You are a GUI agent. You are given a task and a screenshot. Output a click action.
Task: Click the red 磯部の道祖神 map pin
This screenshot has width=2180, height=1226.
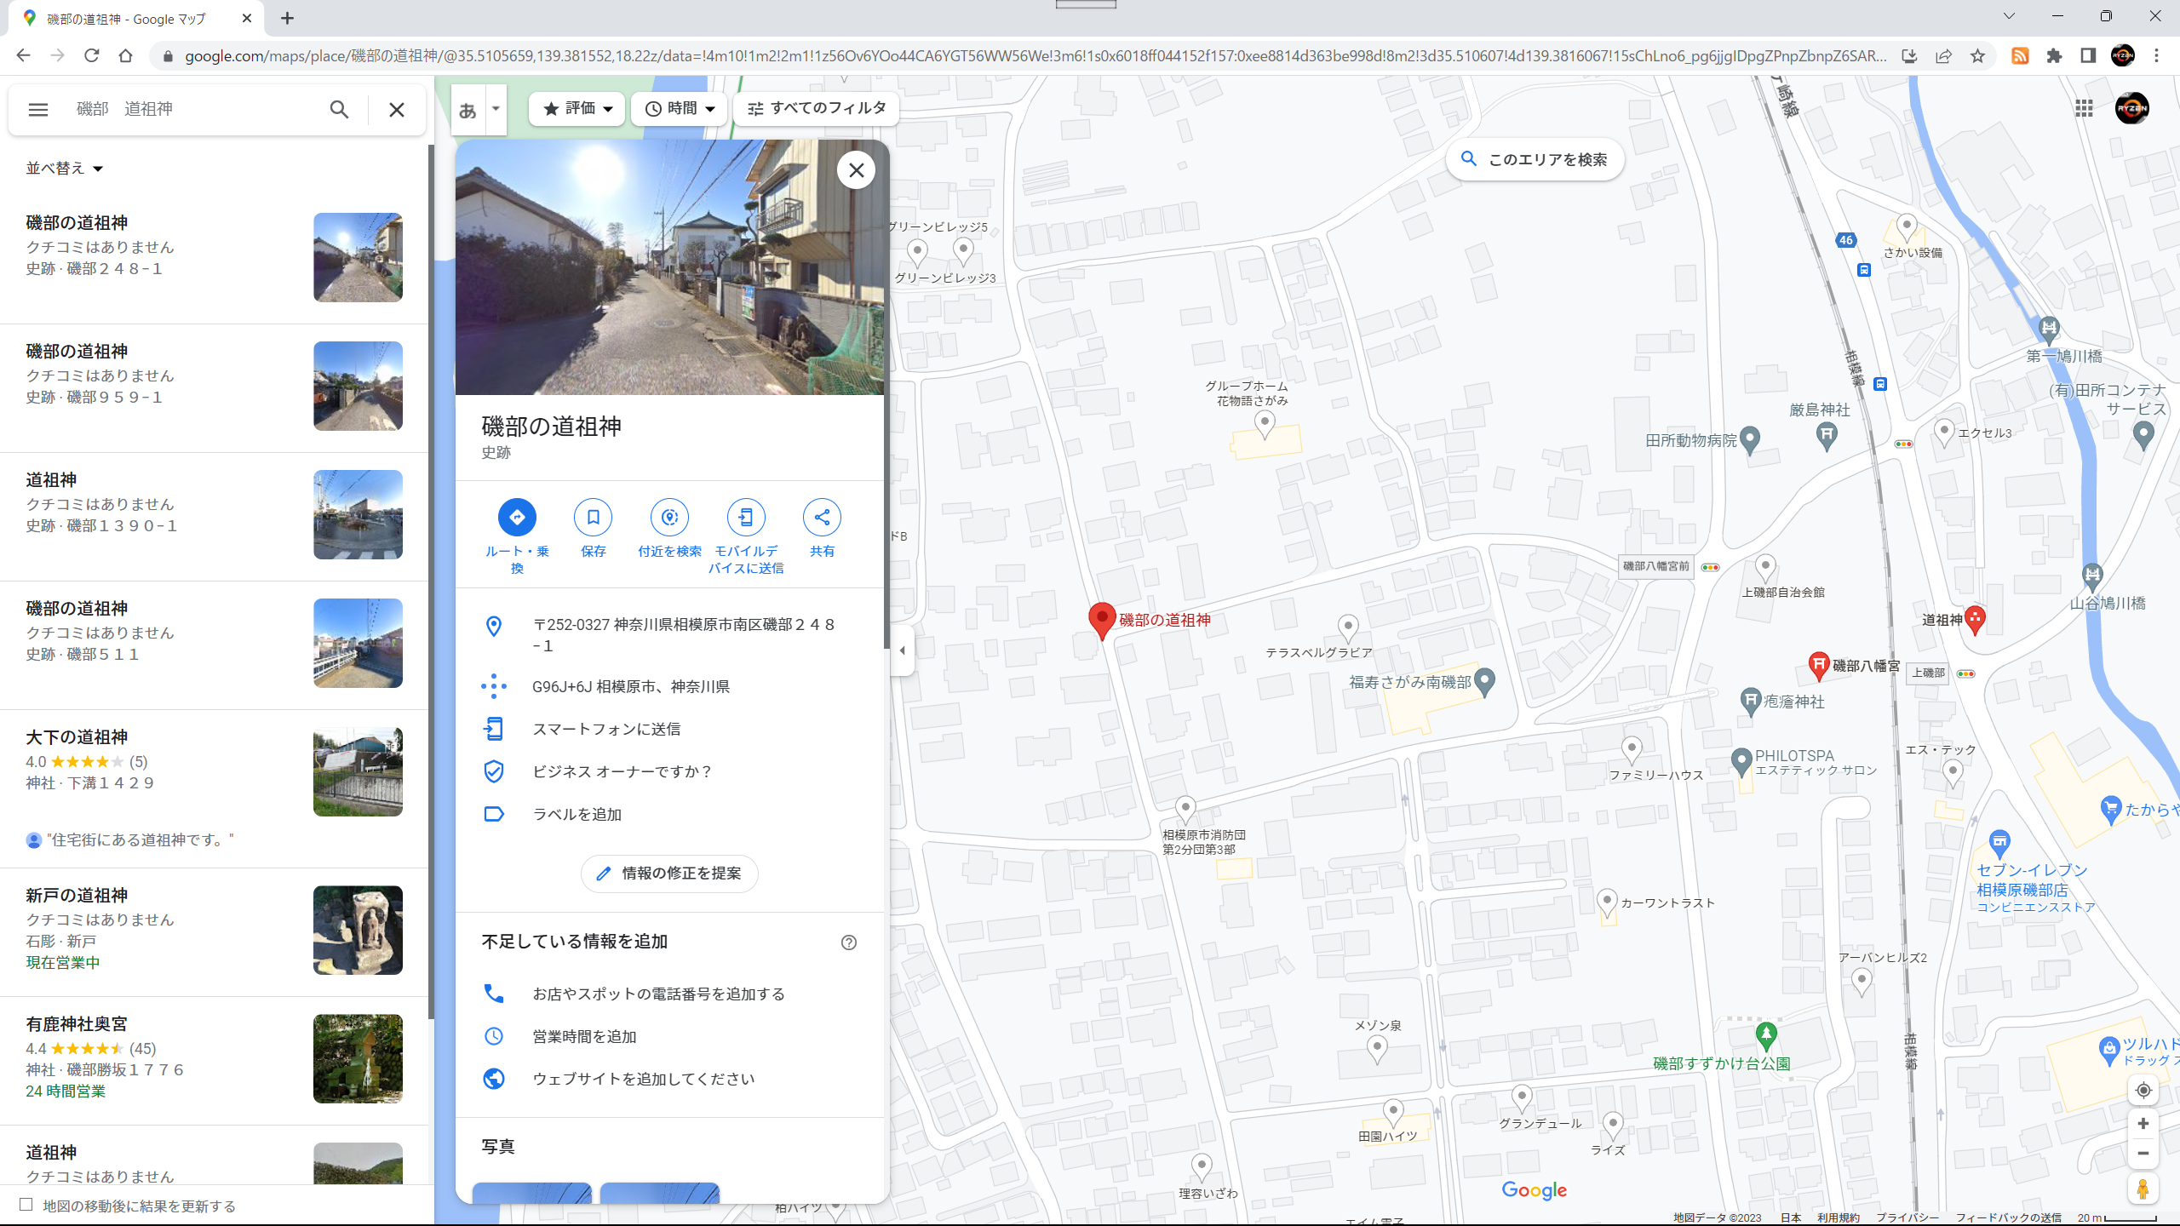(x=1102, y=622)
